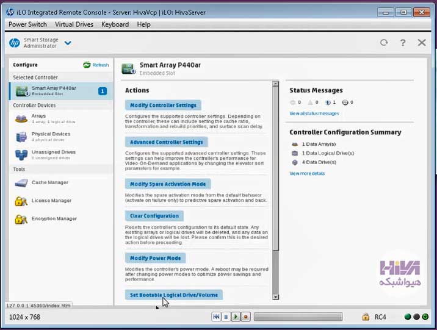Select the Smart Array P440ar controller icon in the sidebar
The width and height of the screenshot is (437, 330).
[x=23, y=91]
